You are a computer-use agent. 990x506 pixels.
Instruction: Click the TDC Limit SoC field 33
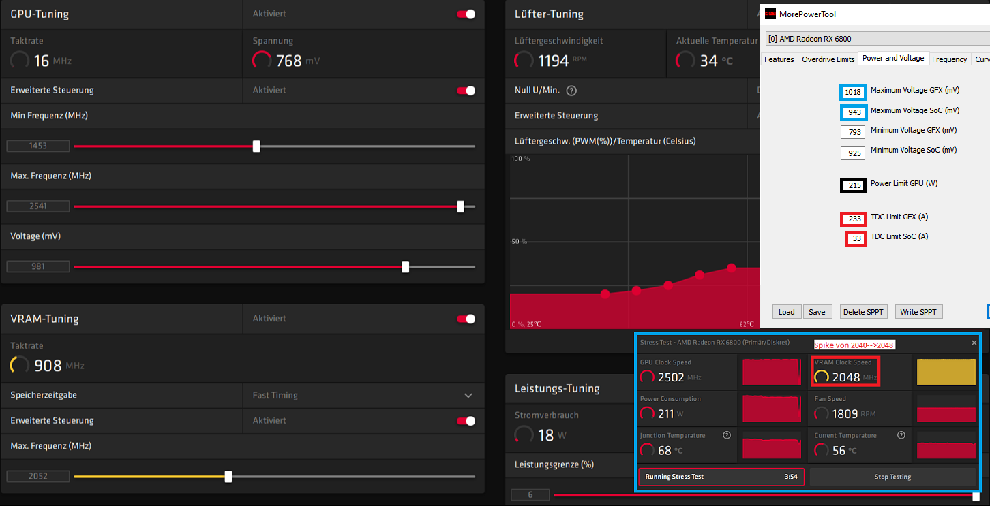pos(856,239)
